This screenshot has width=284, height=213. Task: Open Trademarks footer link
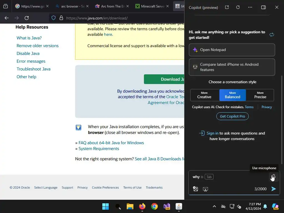(154, 187)
